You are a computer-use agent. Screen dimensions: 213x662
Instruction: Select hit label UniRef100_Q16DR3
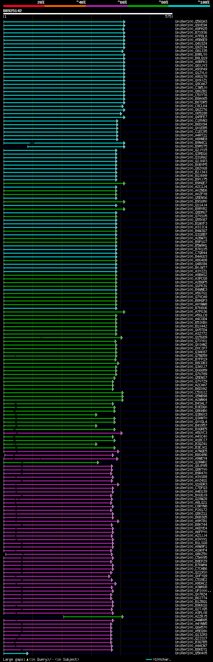click(x=191, y=484)
